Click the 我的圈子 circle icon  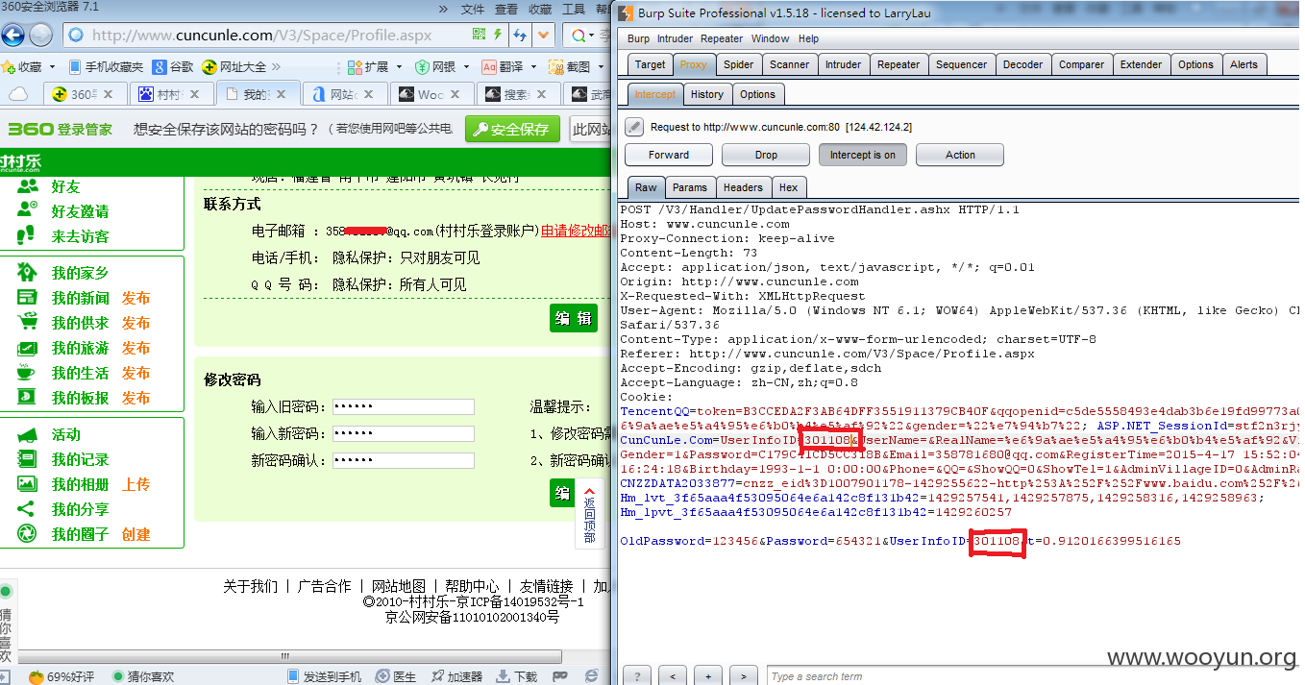[27, 534]
